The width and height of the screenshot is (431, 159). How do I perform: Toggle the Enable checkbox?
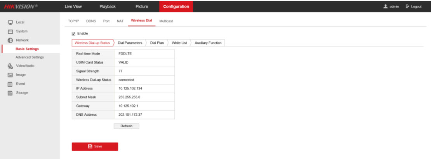point(74,34)
